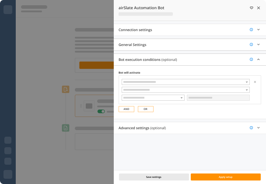Add an AND condition
The image size is (266, 184).
point(126,109)
